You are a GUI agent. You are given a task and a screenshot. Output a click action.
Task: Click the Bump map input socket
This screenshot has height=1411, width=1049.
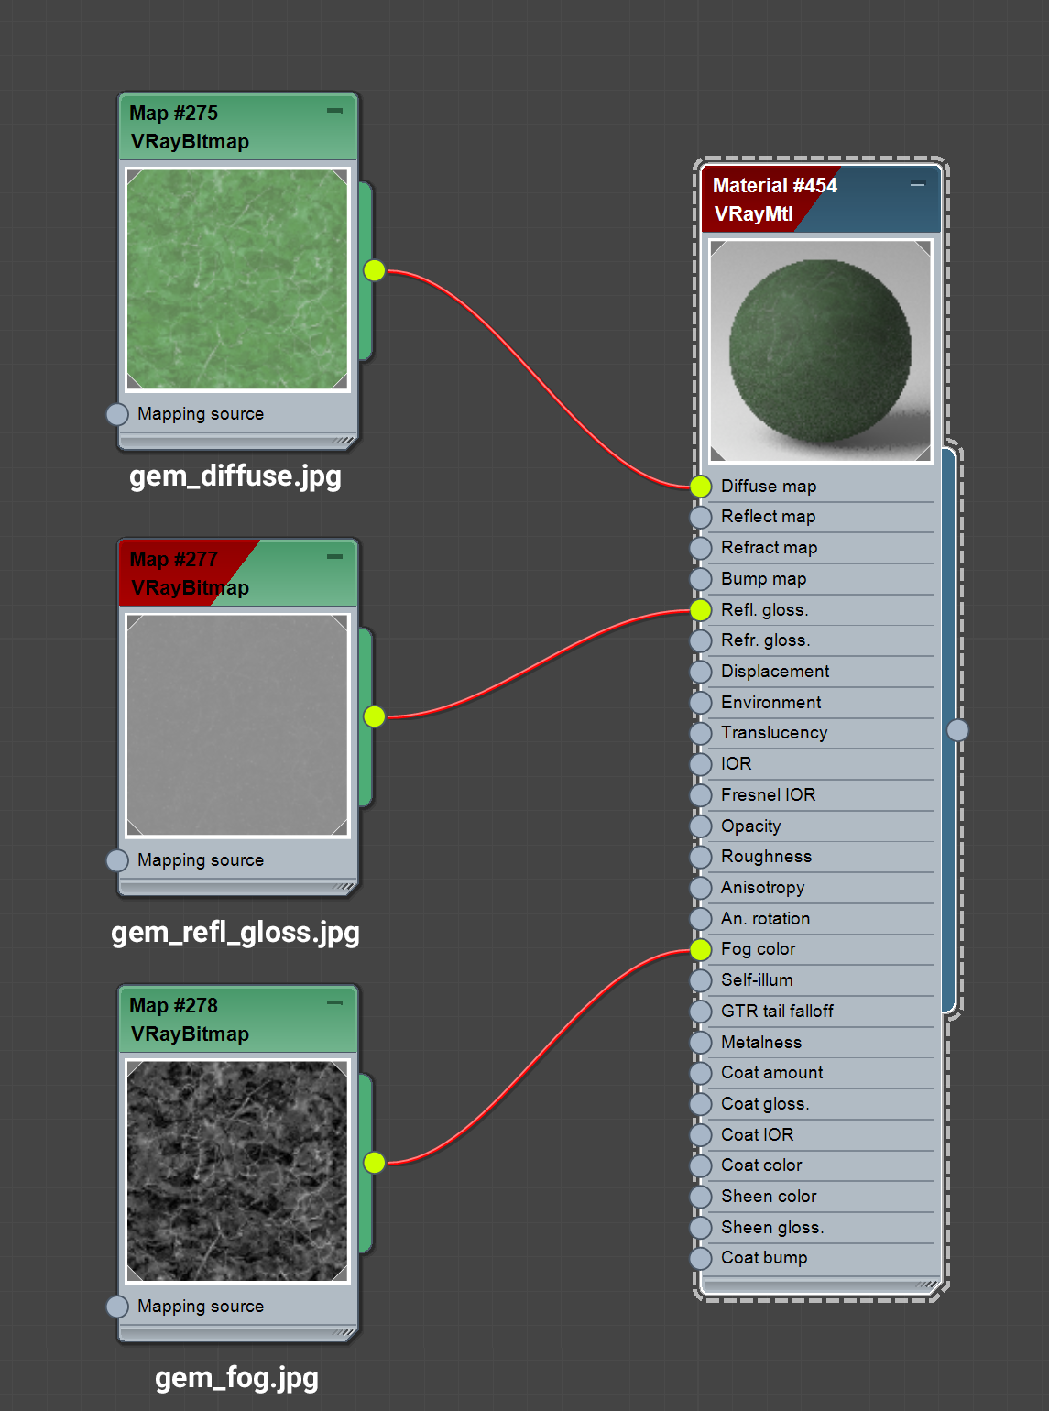700,579
